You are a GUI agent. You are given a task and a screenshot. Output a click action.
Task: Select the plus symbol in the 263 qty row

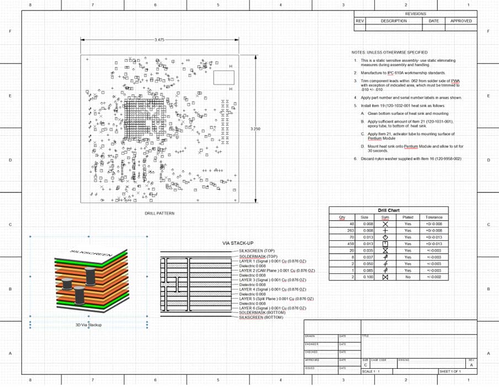tap(385, 230)
